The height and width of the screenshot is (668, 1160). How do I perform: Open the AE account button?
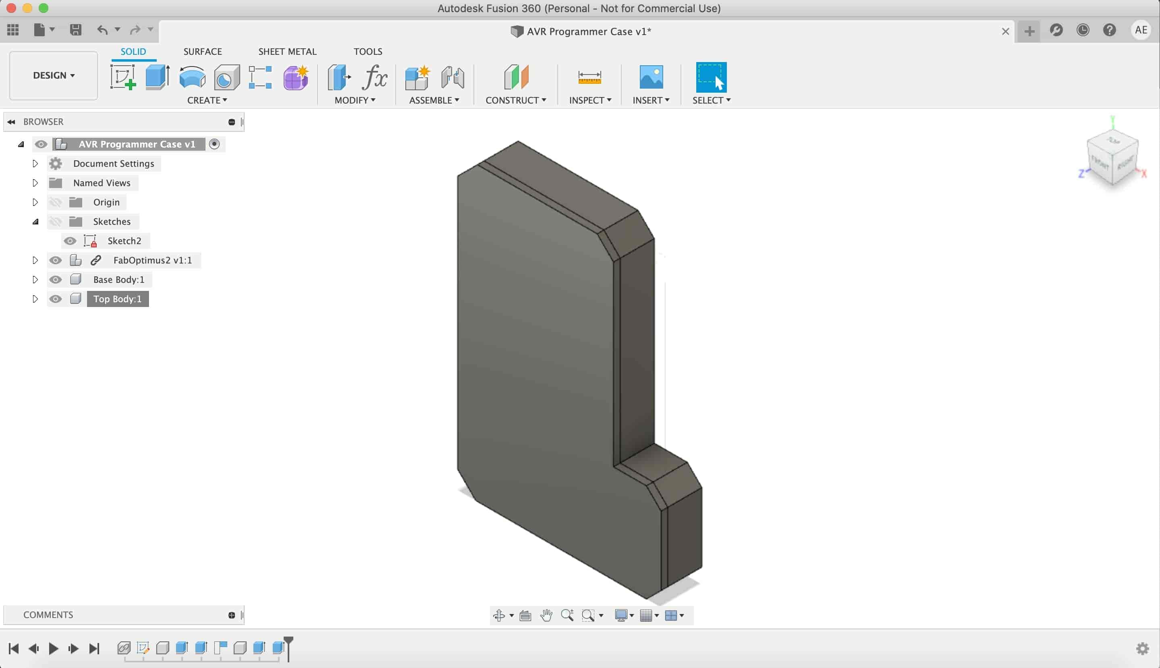click(x=1141, y=30)
